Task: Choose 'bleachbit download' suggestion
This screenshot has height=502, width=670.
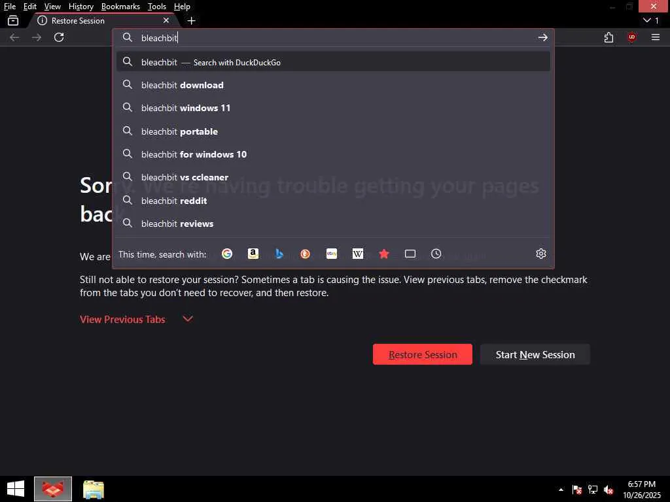Action: [333, 85]
